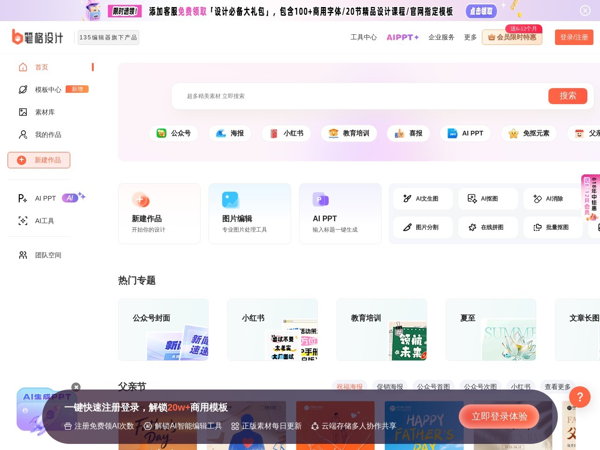Screen dimensions: 600x450
Task: Open the 在线拼图 tool
Action: (x=488, y=227)
